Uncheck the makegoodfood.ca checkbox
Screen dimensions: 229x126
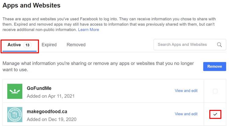(215, 114)
